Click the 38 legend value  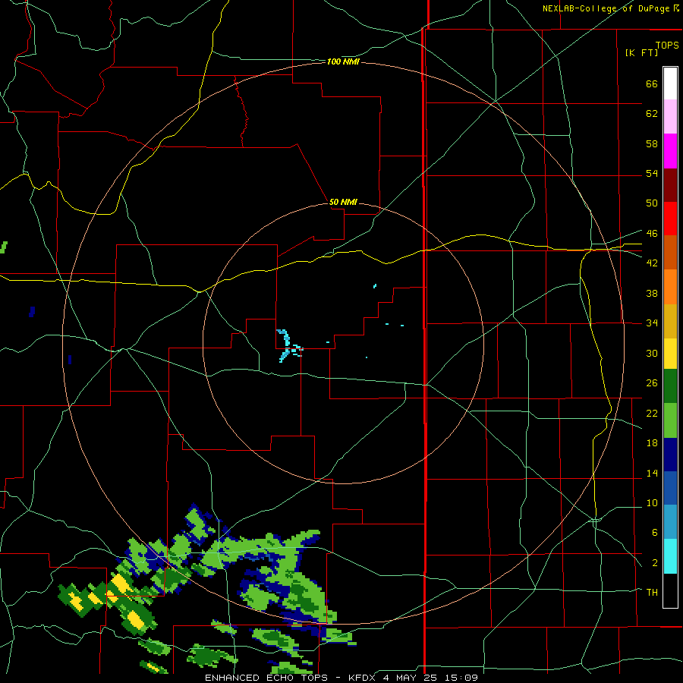652,293
